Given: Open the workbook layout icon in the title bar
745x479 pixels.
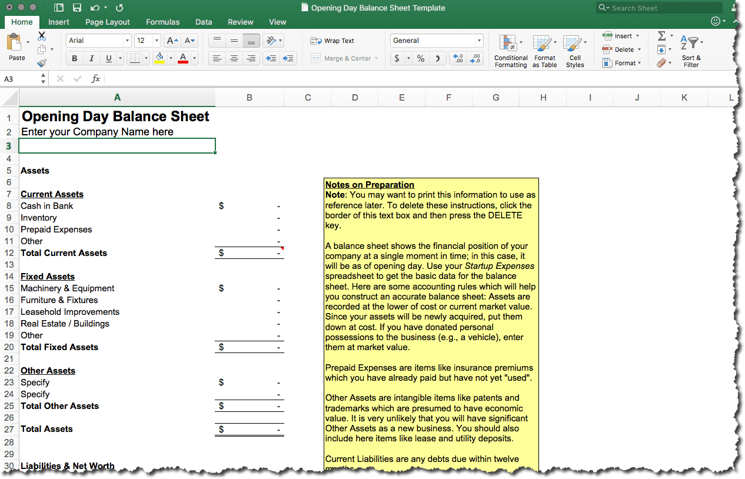Looking at the screenshot, I should 58,8.
